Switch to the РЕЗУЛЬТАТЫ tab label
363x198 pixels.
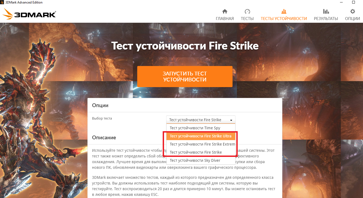326,19
